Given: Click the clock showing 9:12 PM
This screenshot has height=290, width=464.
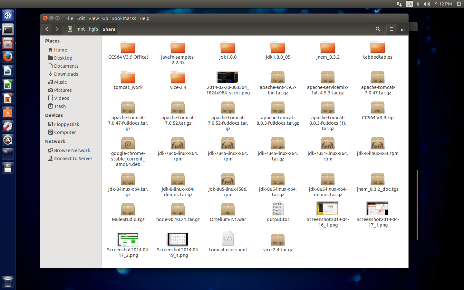Looking at the screenshot, I should click(443, 4).
